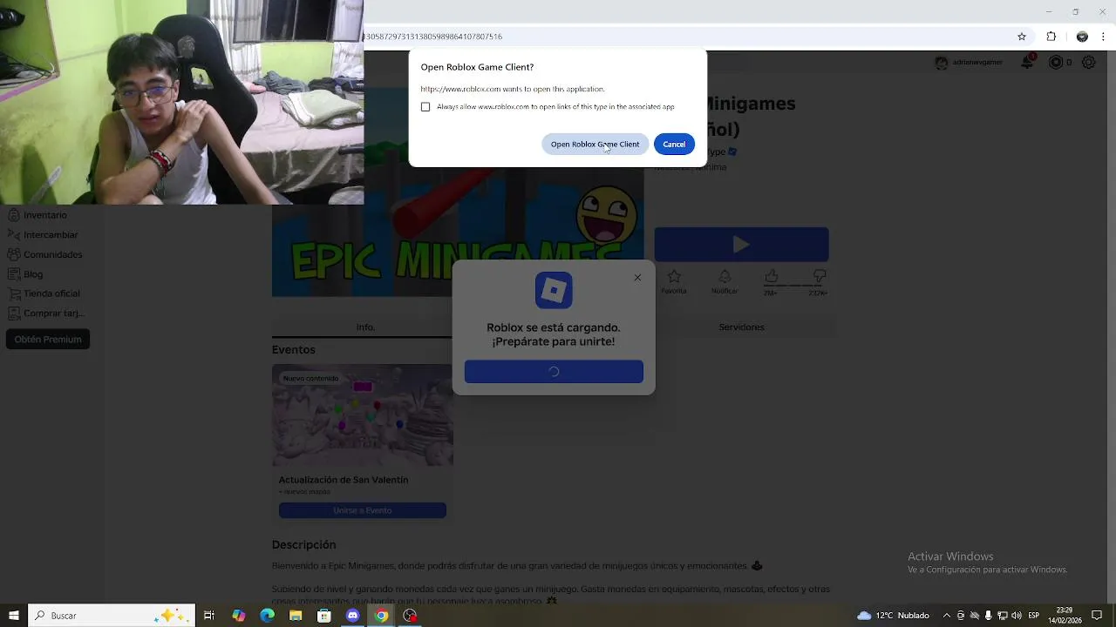Switch to Chrome in taskbar

pyautogui.click(x=382, y=616)
